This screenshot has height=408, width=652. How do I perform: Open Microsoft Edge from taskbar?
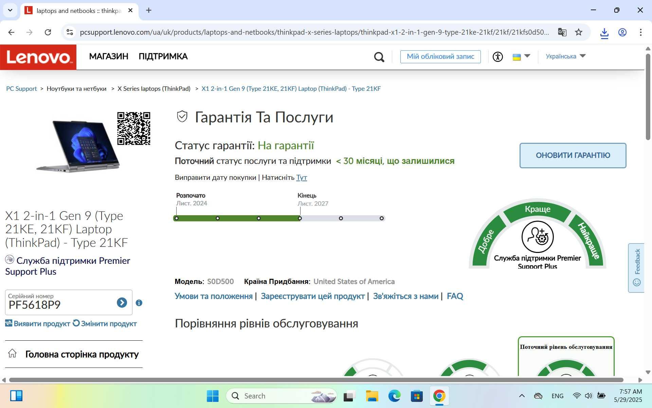pos(394,396)
